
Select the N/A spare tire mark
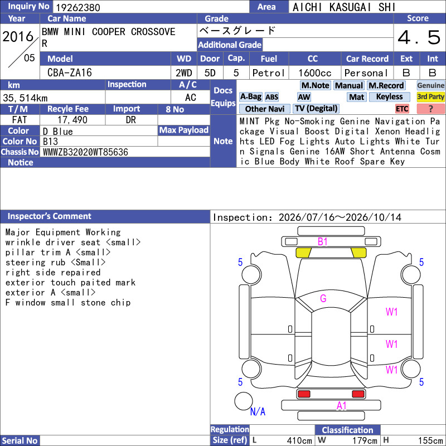pos(258,411)
